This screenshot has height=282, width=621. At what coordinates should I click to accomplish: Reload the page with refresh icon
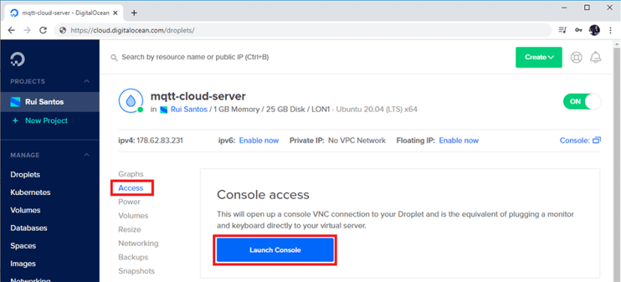43,30
